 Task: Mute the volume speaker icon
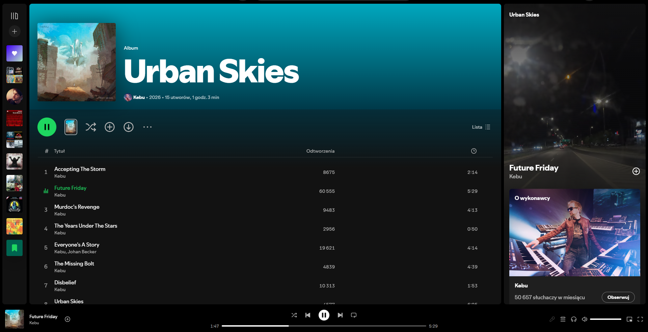(585, 319)
